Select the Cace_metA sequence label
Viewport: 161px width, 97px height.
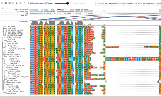[10, 84]
